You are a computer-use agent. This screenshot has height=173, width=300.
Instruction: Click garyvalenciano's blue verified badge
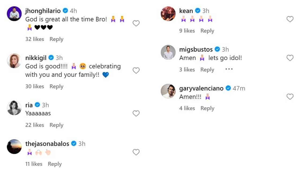(228, 88)
